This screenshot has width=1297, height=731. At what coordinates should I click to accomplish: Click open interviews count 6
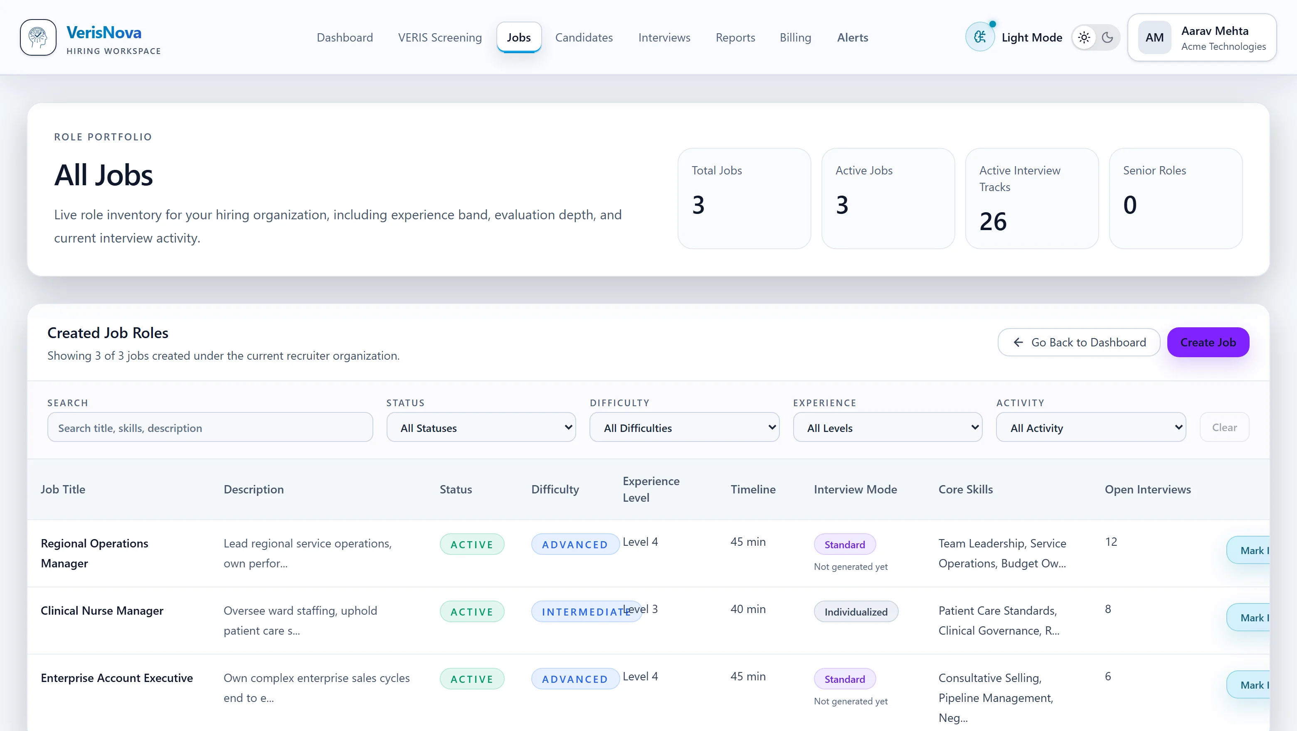tap(1108, 676)
